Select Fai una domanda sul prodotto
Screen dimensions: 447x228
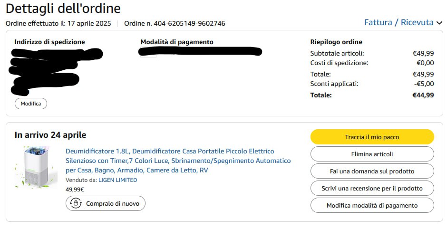372,171
